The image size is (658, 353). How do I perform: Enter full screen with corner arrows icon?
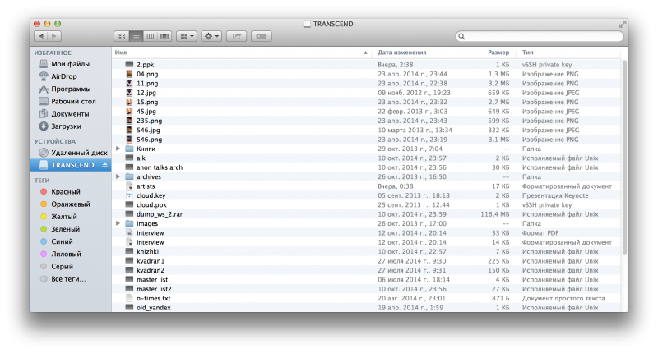point(622,25)
